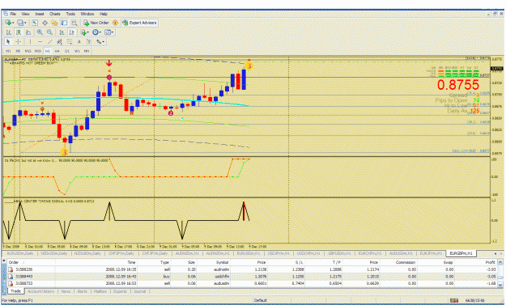
Task: Open the Indicators list icon
Action: (83, 32)
